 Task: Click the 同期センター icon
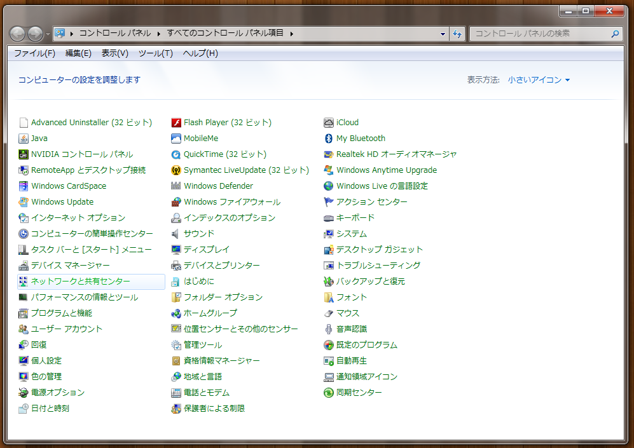328,392
